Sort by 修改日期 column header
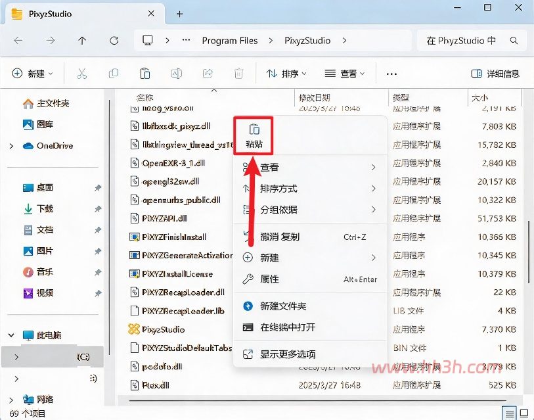This screenshot has height=420, width=534. point(315,98)
